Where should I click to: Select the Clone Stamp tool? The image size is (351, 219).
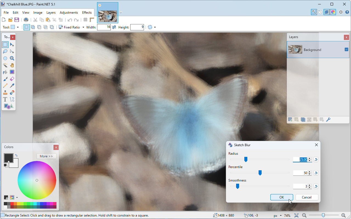pyautogui.click(x=5, y=92)
